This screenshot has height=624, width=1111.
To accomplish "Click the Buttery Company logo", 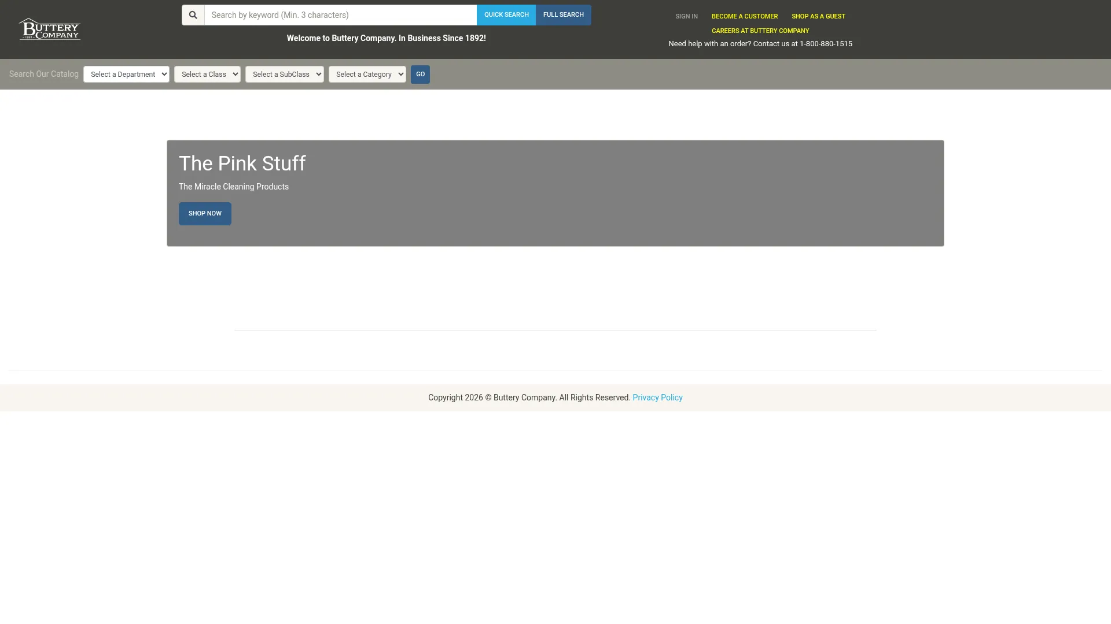I will [x=50, y=29].
